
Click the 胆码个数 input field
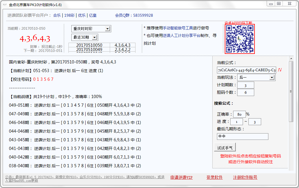click(x=246, y=93)
